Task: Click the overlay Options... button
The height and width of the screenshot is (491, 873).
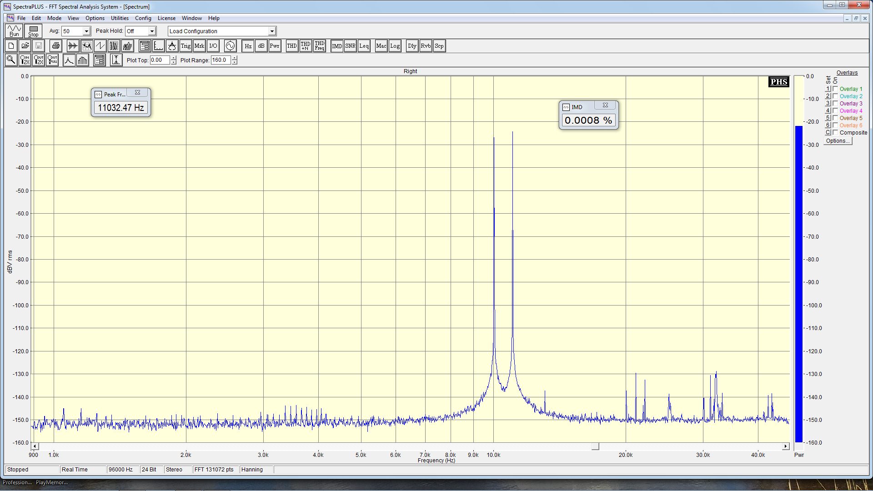Action: pos(838,141)
